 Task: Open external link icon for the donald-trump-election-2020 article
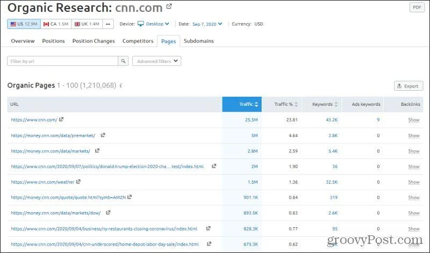click(x=214, y=166)
